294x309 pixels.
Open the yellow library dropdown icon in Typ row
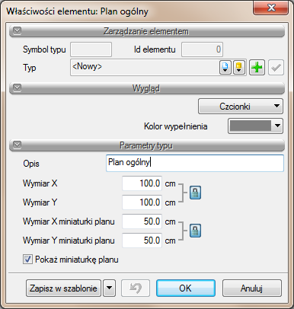coord(239,68)
